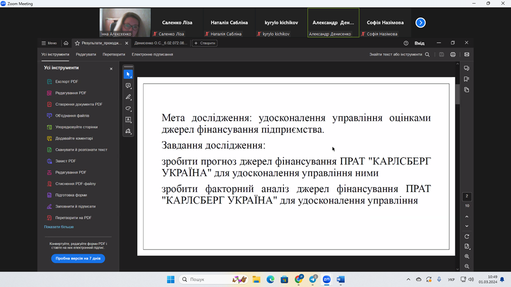Go to the previous page arrow
The width and height of the screenshot is (511, 287).
coord(467,217)
